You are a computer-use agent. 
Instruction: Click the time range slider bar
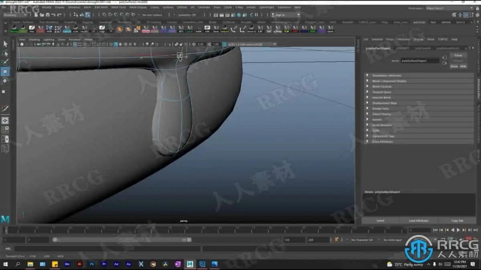(122, 240)
